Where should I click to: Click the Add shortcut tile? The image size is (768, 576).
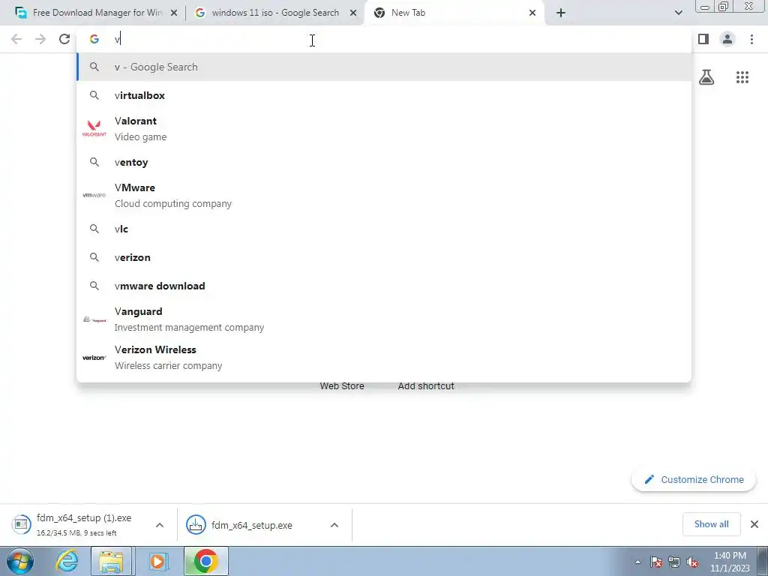[x=426, y=386]
